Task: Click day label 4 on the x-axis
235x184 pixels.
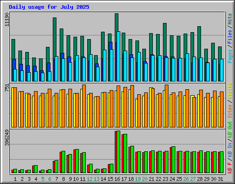Action: point(36,179)
